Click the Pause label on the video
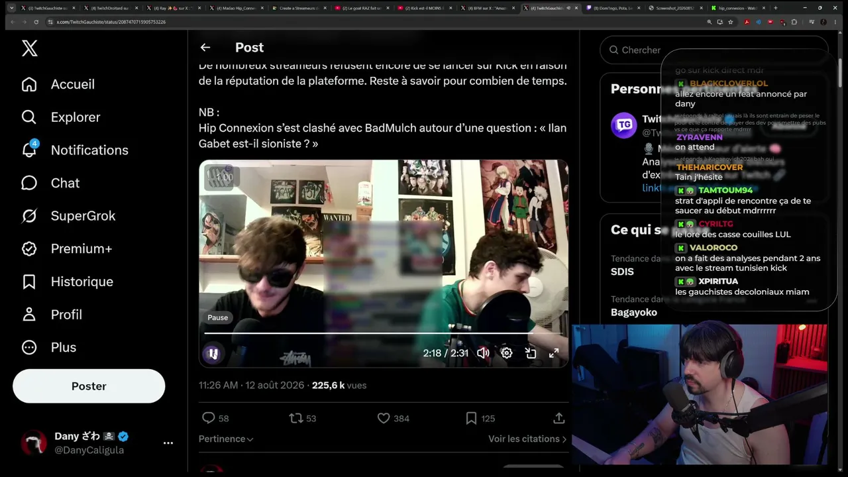The width and height of the screenshot is (848, 477). 217,317
